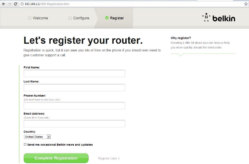This screenshot has height=164, width=249.
Task: Open the United States country selector
Action: pyautogui.click(x=37, y=137)
